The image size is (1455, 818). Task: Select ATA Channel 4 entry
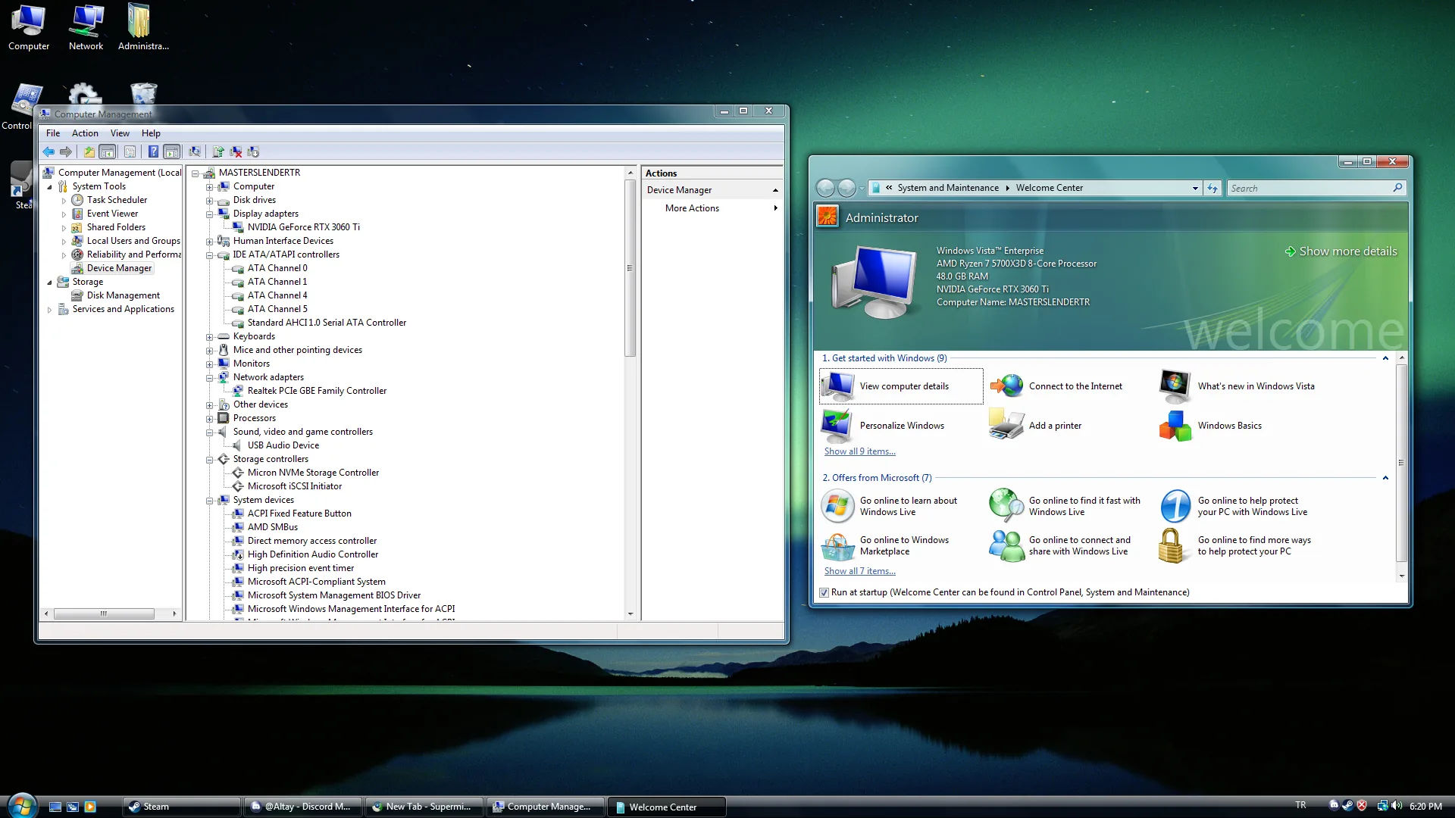(x=277, y=295)
